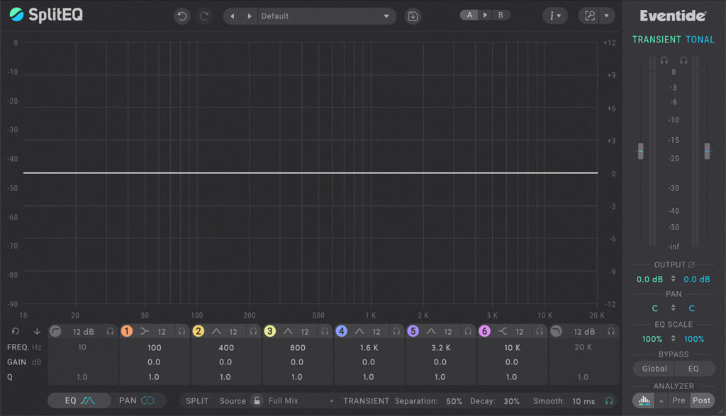Viewport: 726px width, 416px height.
Task: Toggle band 3 on or off
Action: pos(270,331)
